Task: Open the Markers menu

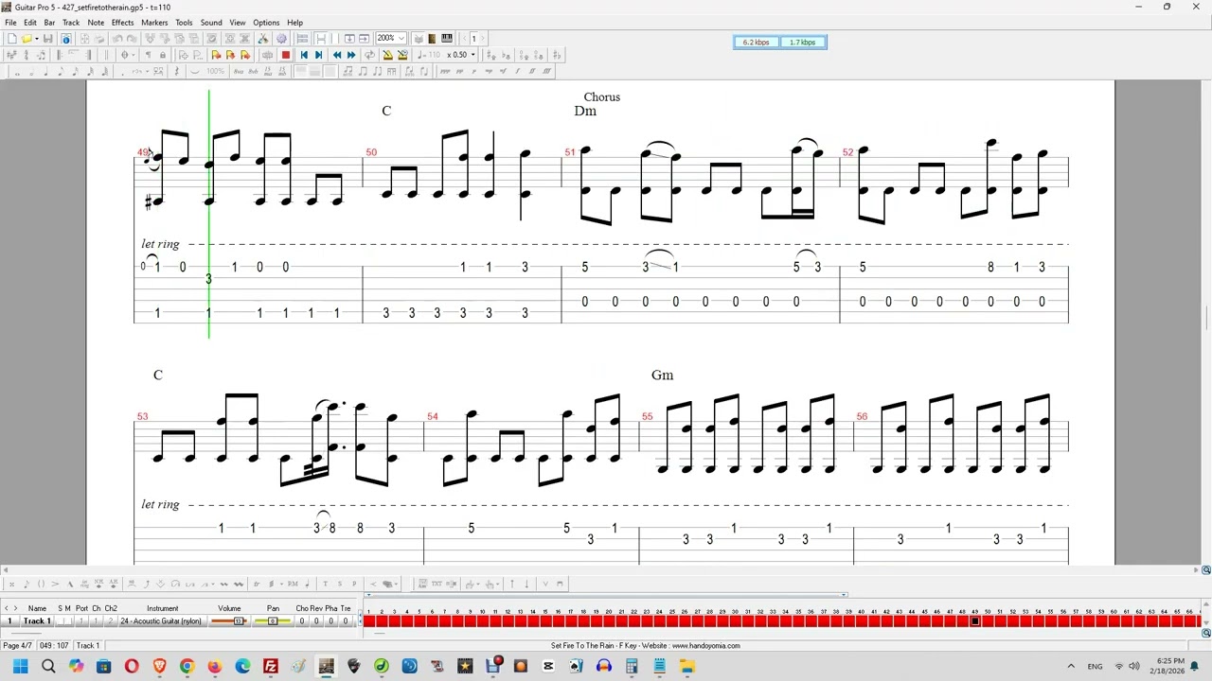Action: click(x=154, y=23)
